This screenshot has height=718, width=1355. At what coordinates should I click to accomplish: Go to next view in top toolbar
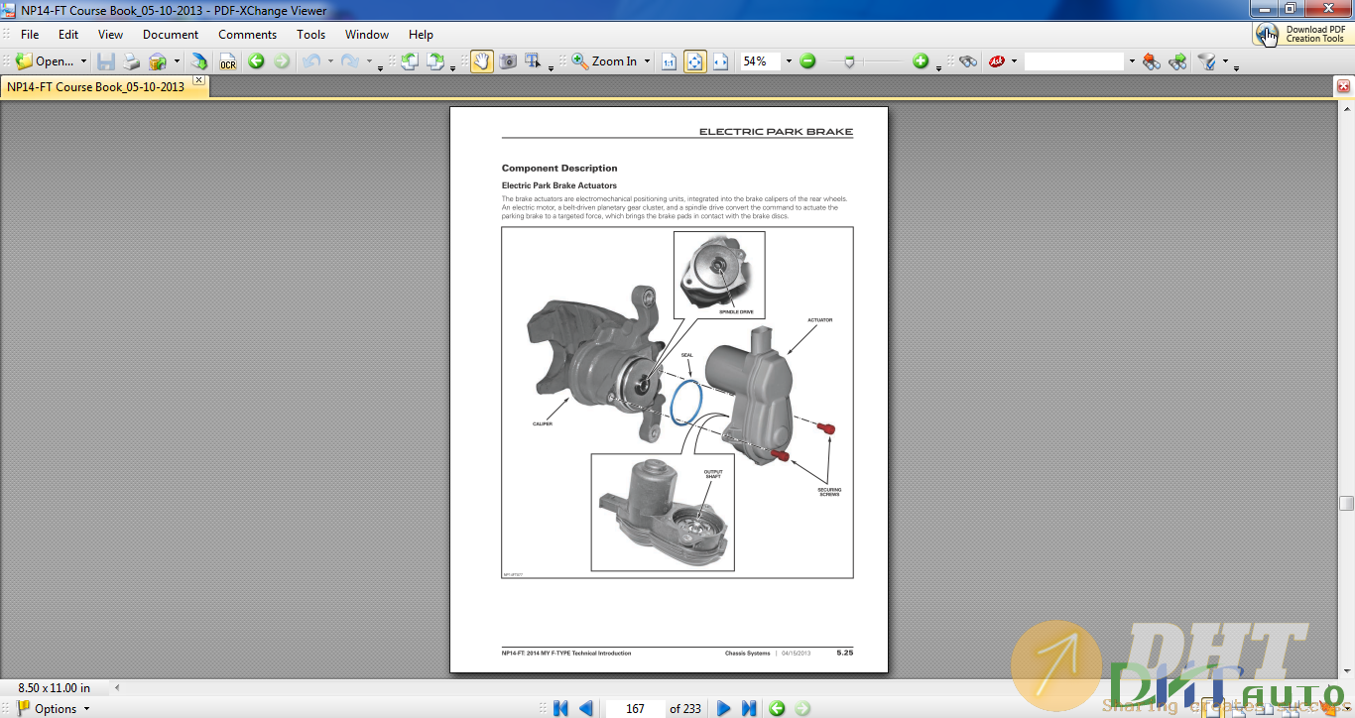coord(282,61)
